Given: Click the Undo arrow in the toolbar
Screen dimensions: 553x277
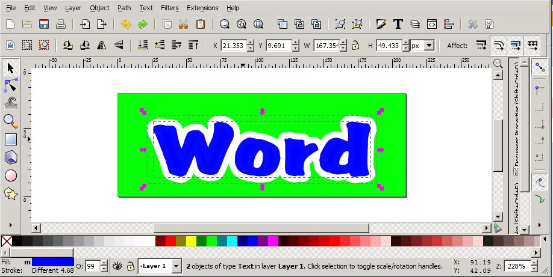Looking at the screenshot, I should click(x=125, y=25).
